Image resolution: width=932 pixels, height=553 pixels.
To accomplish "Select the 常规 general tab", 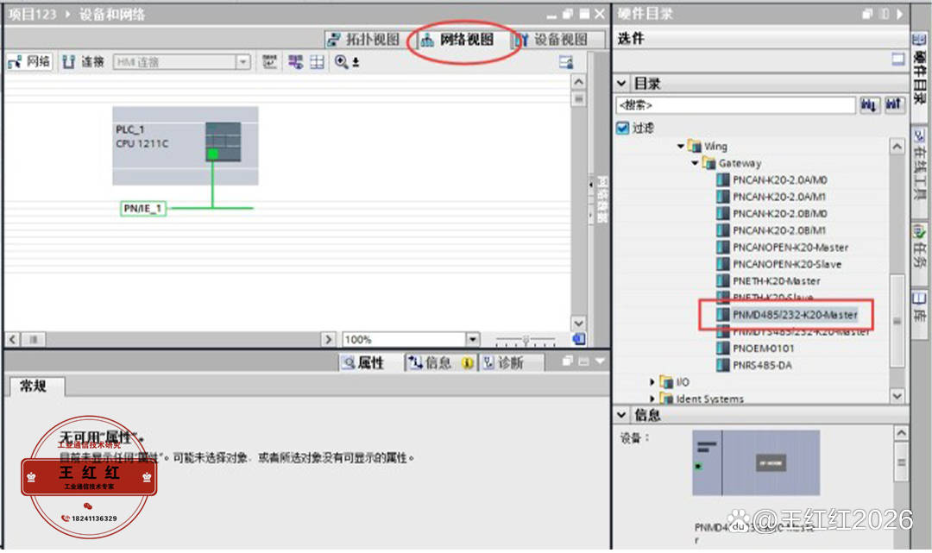I will (x=34, y=386).
